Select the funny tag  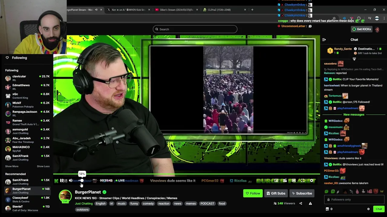[x=134, y=203]
